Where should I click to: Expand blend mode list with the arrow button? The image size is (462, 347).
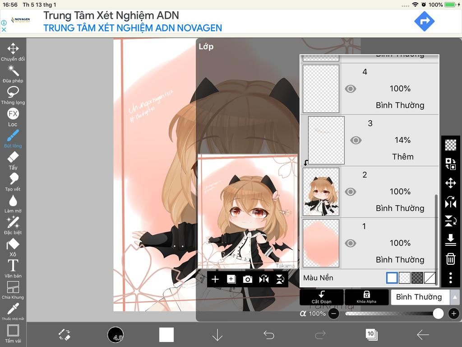click(x=455, y=297)
